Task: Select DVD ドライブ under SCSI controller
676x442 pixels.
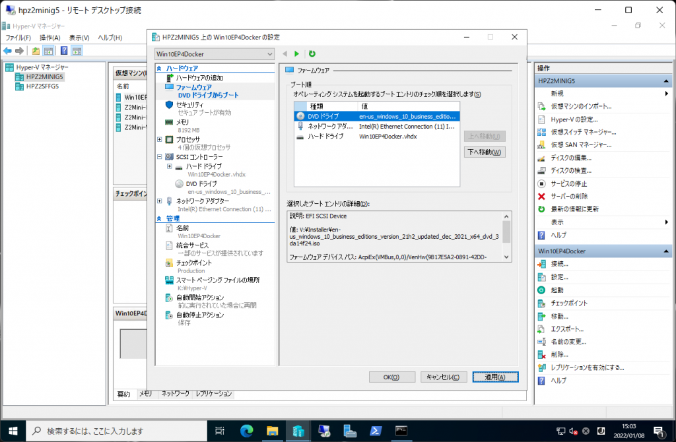Action: 201,183
